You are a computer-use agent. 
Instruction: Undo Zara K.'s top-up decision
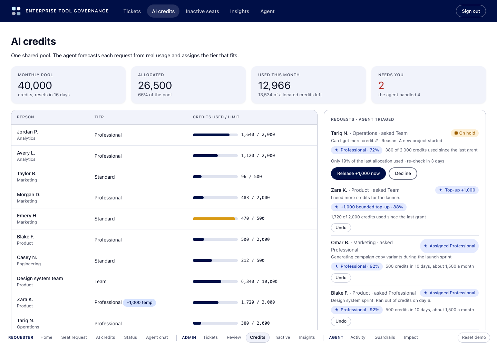tap(341, 228)
